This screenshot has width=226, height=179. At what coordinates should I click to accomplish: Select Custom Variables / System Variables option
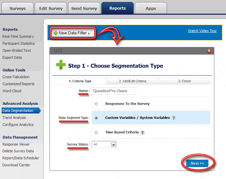[x=96, y=118]
